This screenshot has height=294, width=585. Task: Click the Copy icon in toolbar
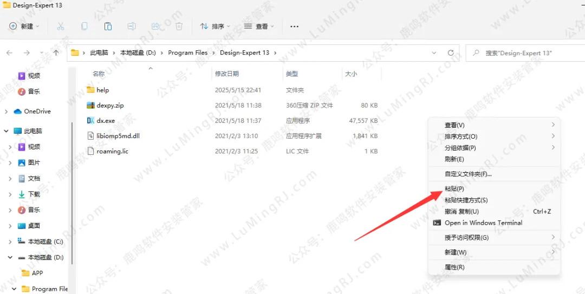tap(84, 26)
